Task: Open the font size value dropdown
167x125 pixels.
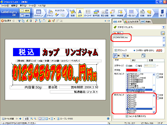Action: tap(154, 66)
